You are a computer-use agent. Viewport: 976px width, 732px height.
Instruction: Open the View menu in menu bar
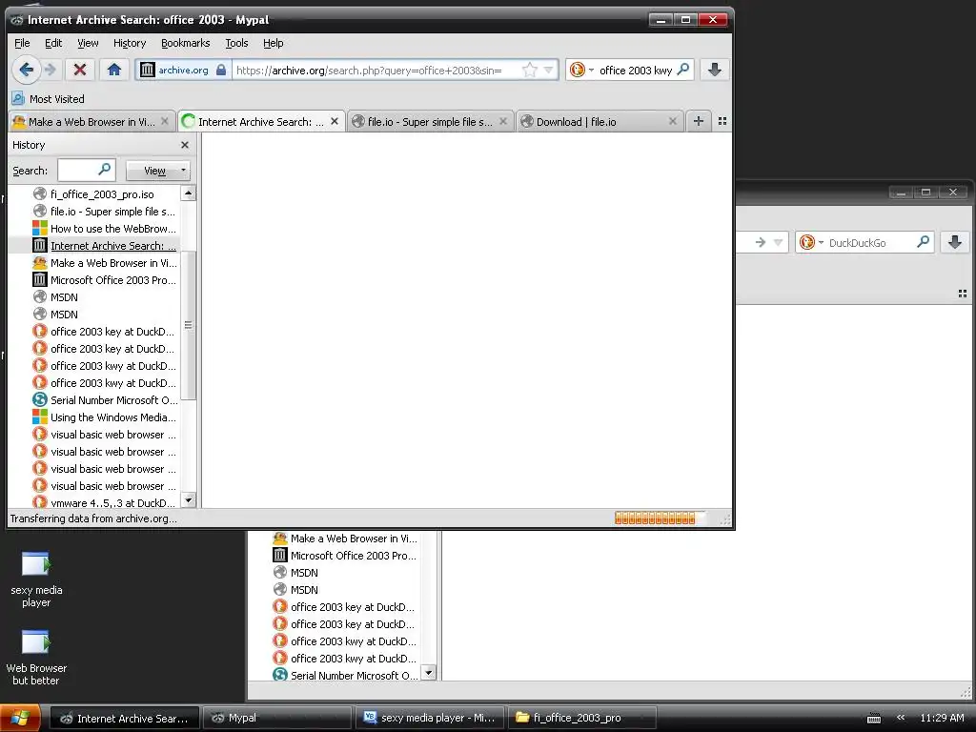(x=88, y=43)
